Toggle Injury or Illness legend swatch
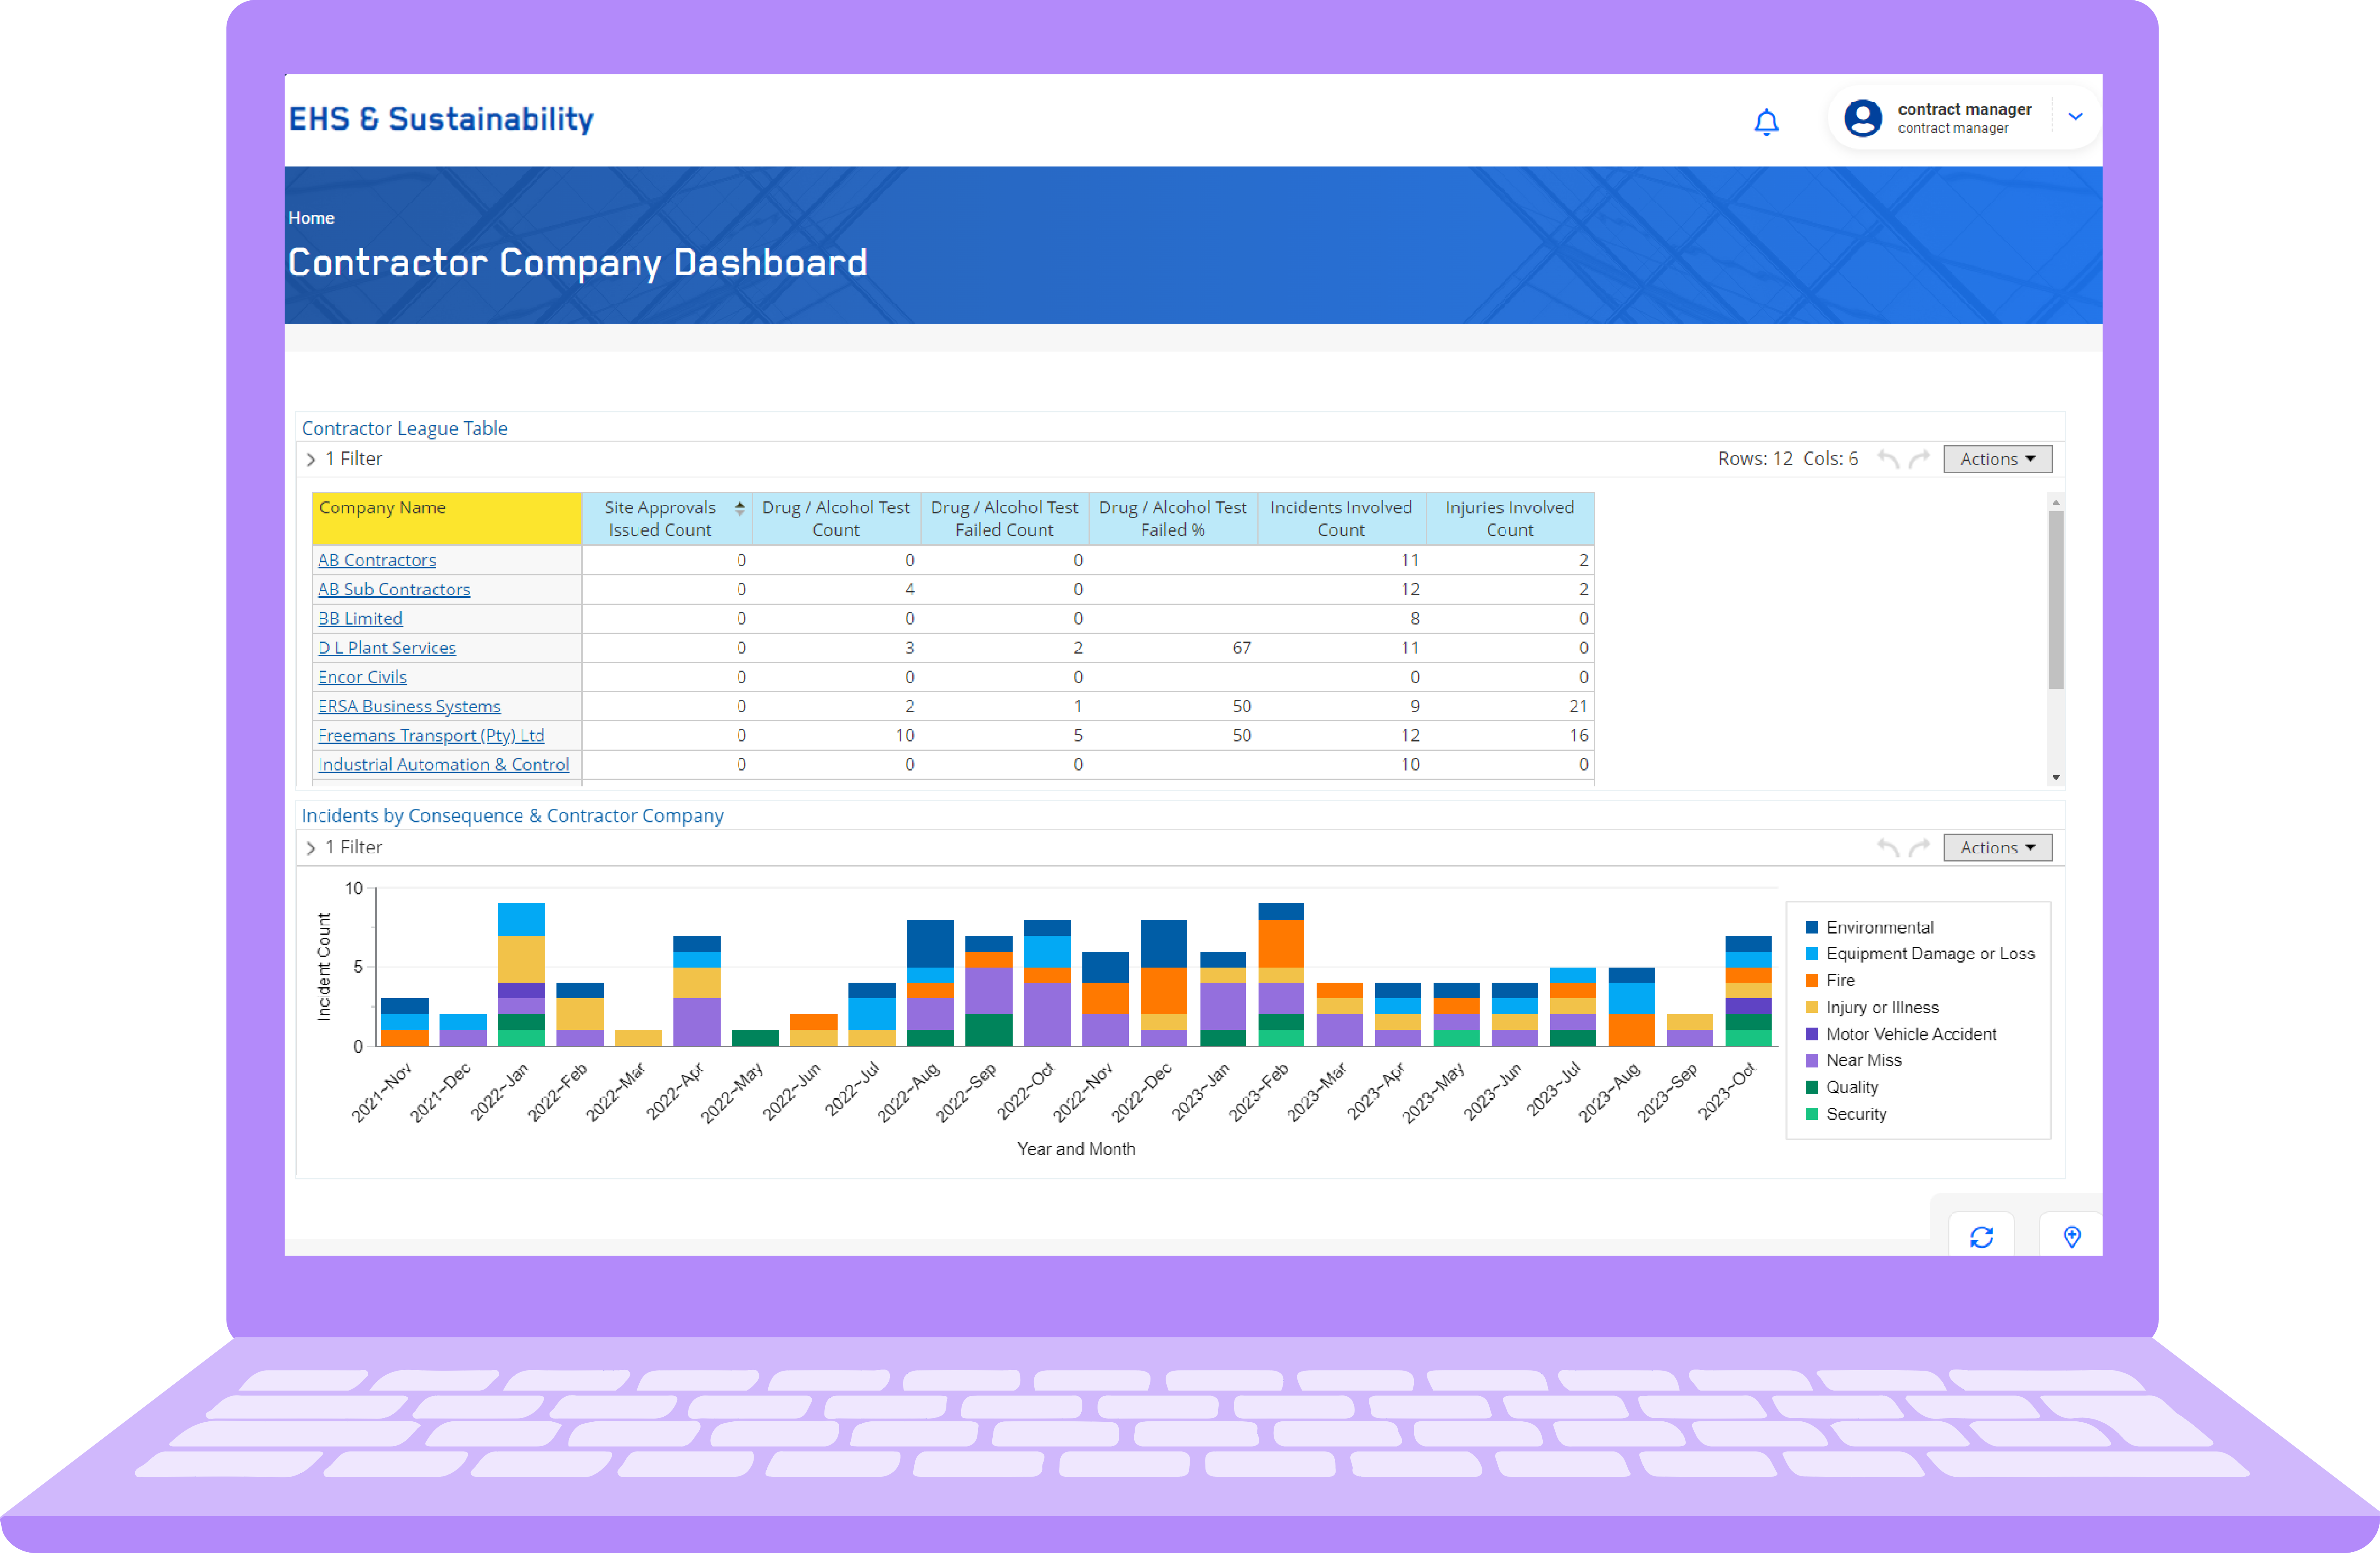The image size is (2380, 1553). click(1811, 1007)
